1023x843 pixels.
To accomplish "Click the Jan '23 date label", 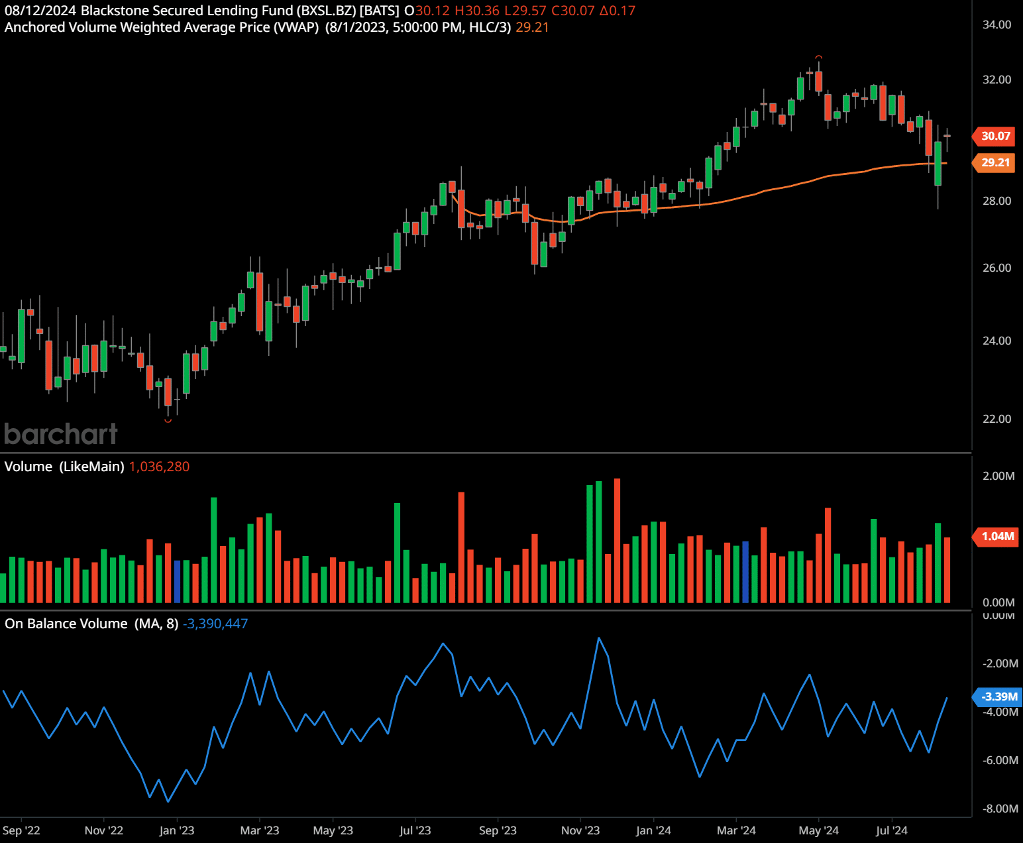I will point(177,830).
